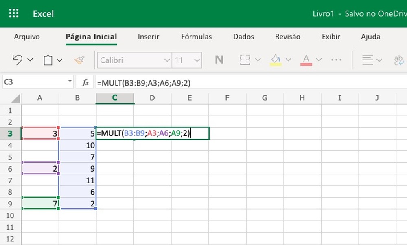Apply fill color with the paint bucket icon
The image size is (407, 245).
pyautogui.click(x=275, y=59)
